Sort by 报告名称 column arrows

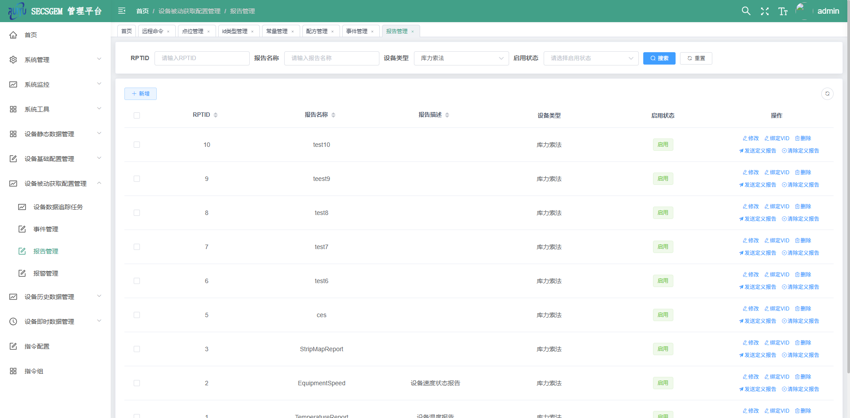pyautogui.click(x=333, y=115)
